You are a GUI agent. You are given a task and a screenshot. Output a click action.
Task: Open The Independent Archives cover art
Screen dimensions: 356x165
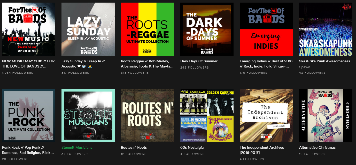pyautogui.click(x=266, y=116)
